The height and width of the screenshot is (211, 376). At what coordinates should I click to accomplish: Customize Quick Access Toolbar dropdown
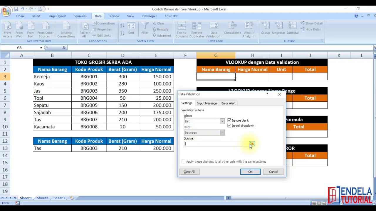click(48, 9)
